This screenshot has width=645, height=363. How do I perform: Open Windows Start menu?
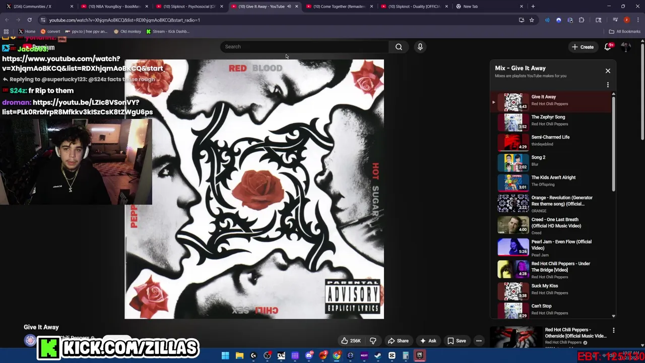225,355
